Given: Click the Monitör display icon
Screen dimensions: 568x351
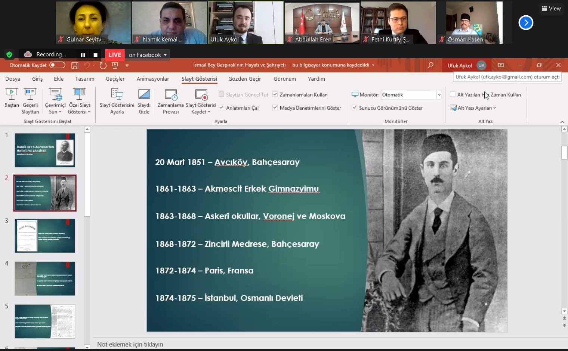Looking at the screenshot, I should tap(355, 94).
